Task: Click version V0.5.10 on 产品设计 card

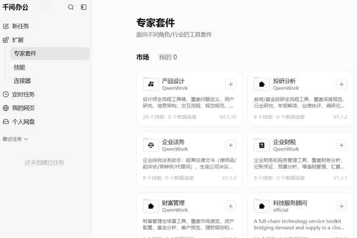Action: click(228, 117)
